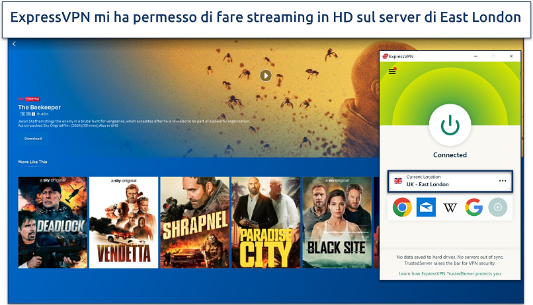Open the Wikipedia shortcut icon
The image size is (533, 305).
450,208
